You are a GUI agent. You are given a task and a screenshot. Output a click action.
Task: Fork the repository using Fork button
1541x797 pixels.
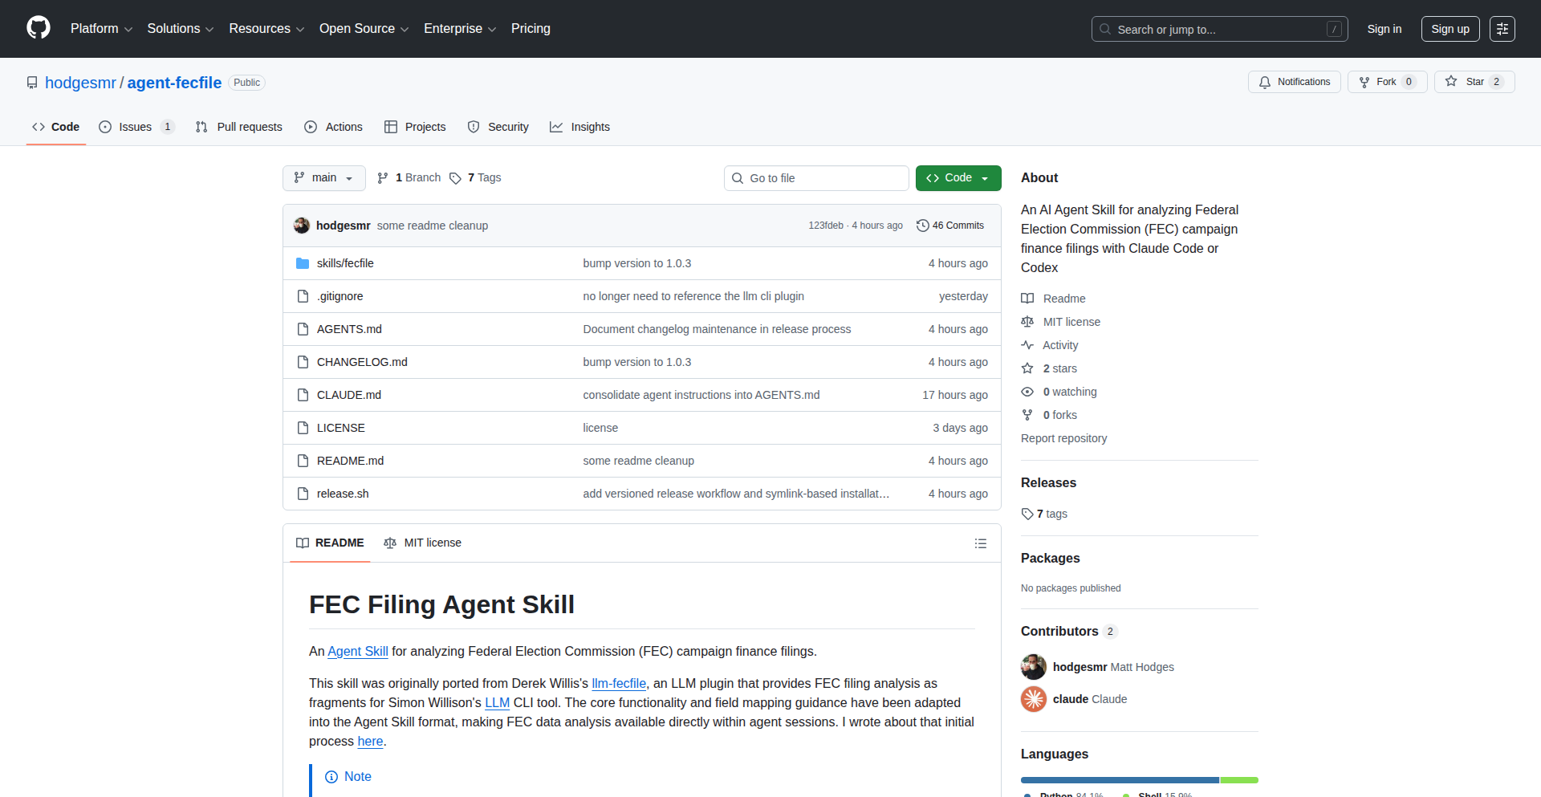[1386, 82]
